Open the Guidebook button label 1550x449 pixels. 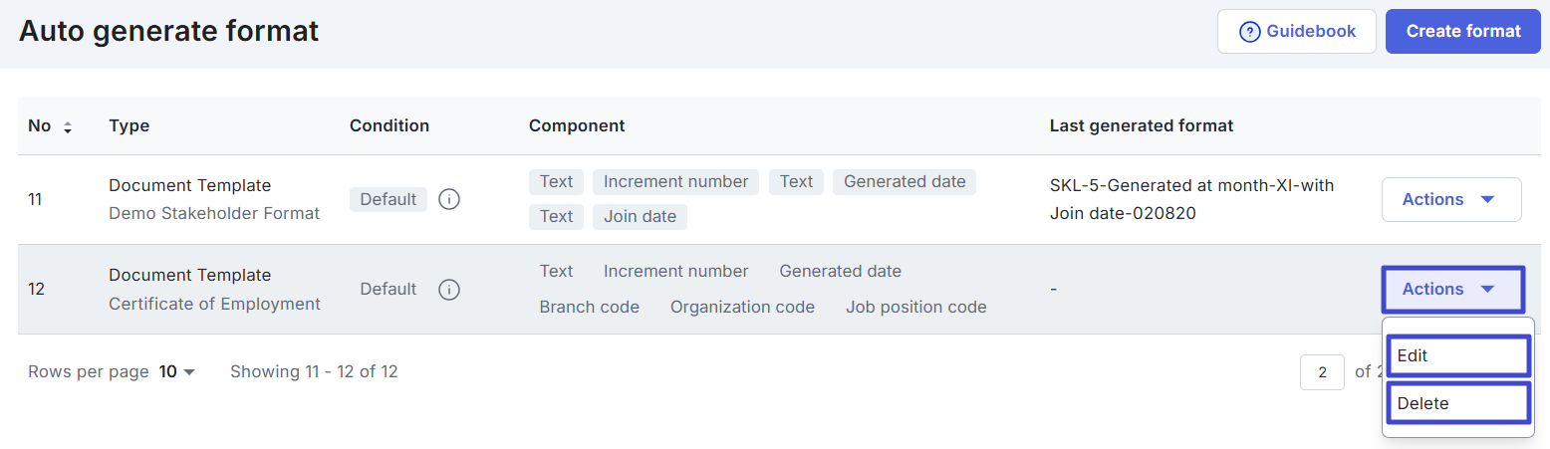pyautogui.click(x=1310, y=32)
